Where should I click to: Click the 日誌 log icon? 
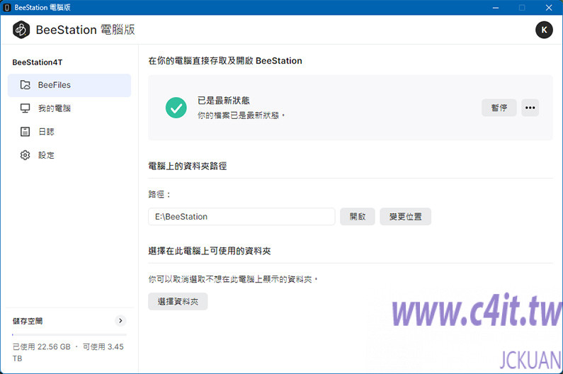[x=25, y=132]
